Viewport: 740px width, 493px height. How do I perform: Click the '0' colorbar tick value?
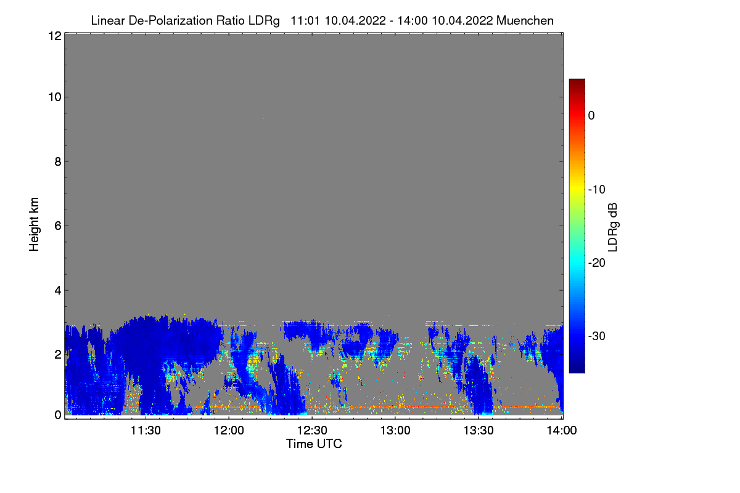tap(591, 115)
